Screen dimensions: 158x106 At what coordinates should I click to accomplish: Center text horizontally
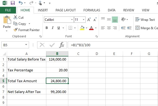(109, 28)
